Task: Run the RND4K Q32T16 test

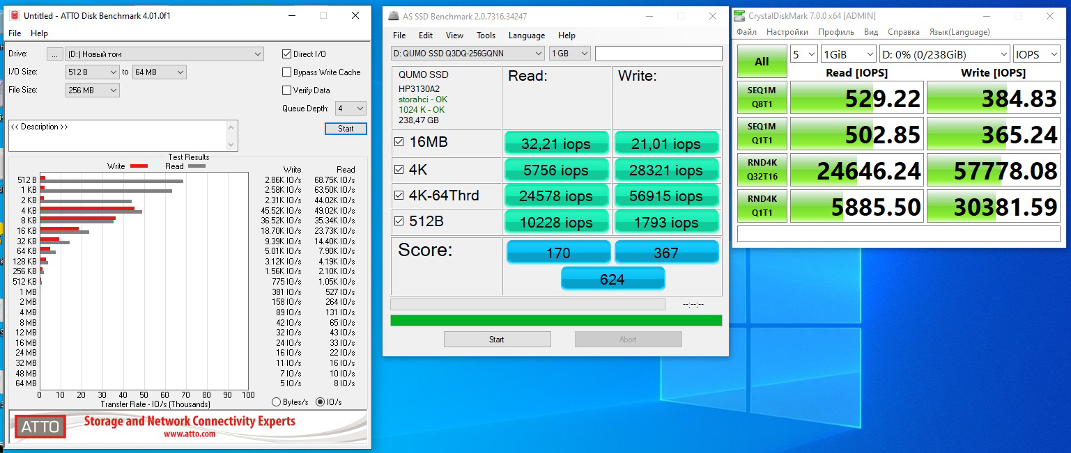Action: [x=762, y=170]
